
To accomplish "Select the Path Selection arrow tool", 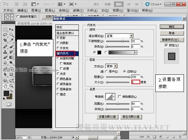I will pos(5,74).
